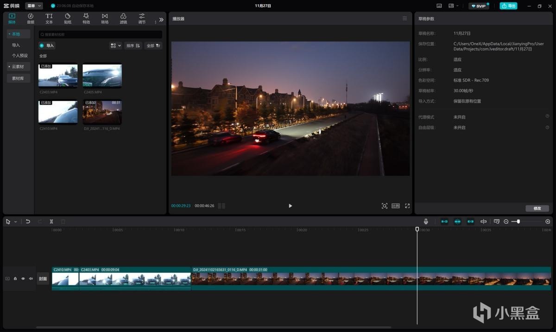
Task: Open the 滤镜 filters panel
Action: tap(123, 19)
